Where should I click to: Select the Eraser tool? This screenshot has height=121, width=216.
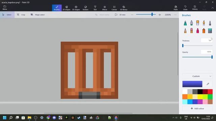click(191, 31)
